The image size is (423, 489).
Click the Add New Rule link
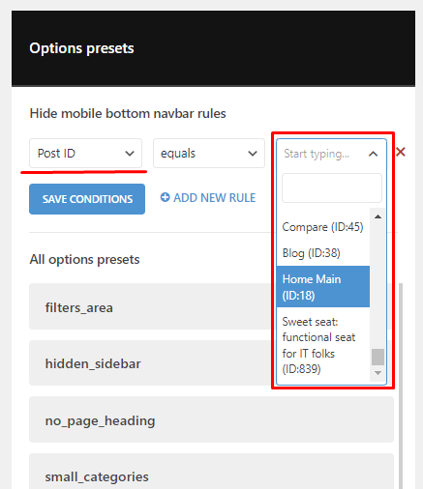(x=208, y=197)
